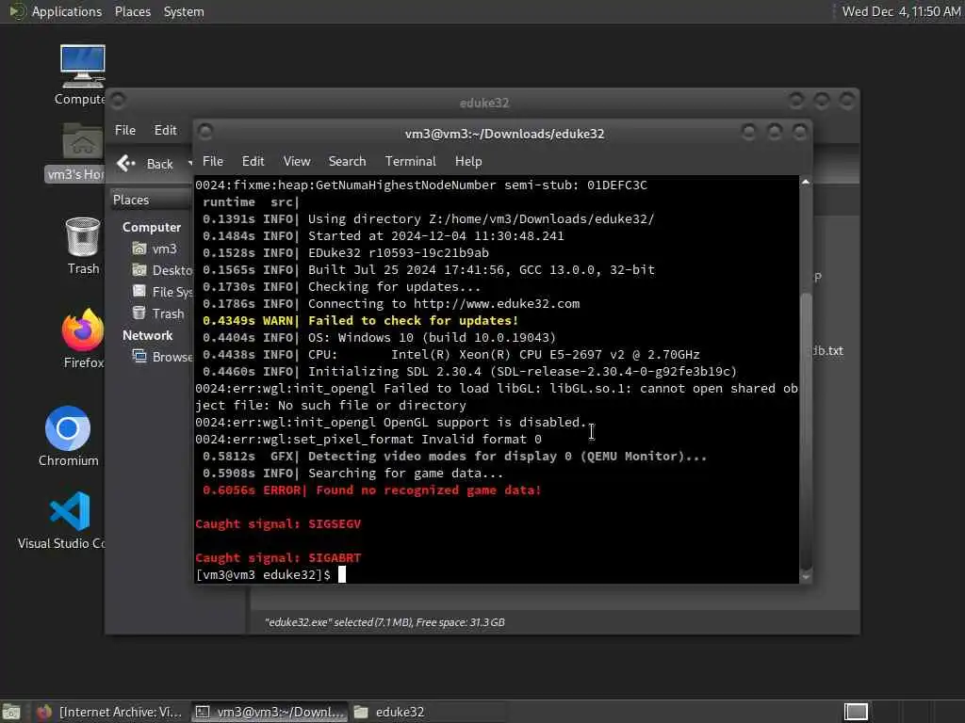Click terminal scrollbar up arrow
Screen dimensions: 965x723
point(805,183)
